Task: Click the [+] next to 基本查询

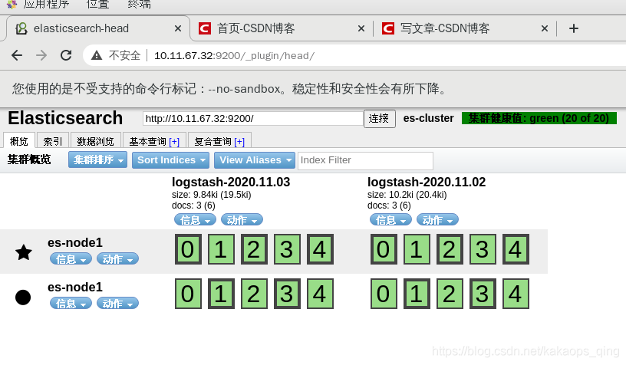Action: (174, 142)
